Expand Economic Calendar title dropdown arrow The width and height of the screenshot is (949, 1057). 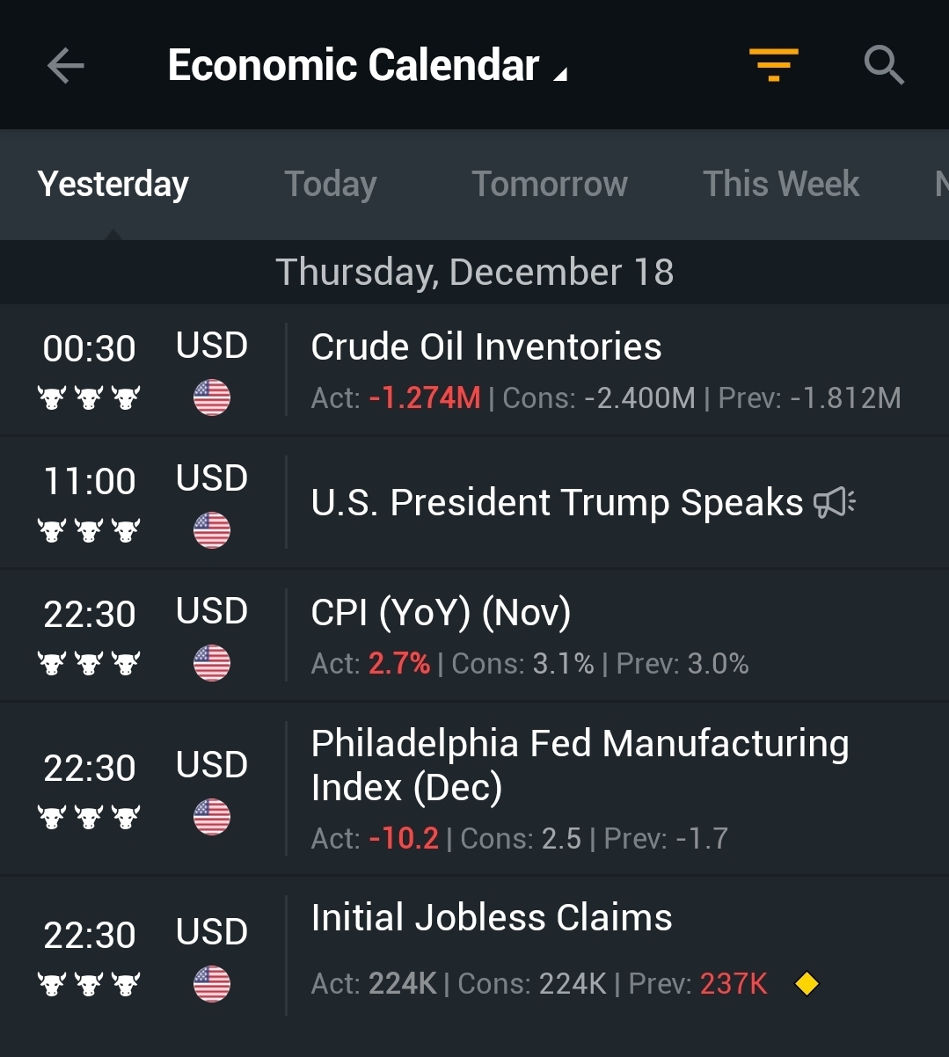(560, 75)
